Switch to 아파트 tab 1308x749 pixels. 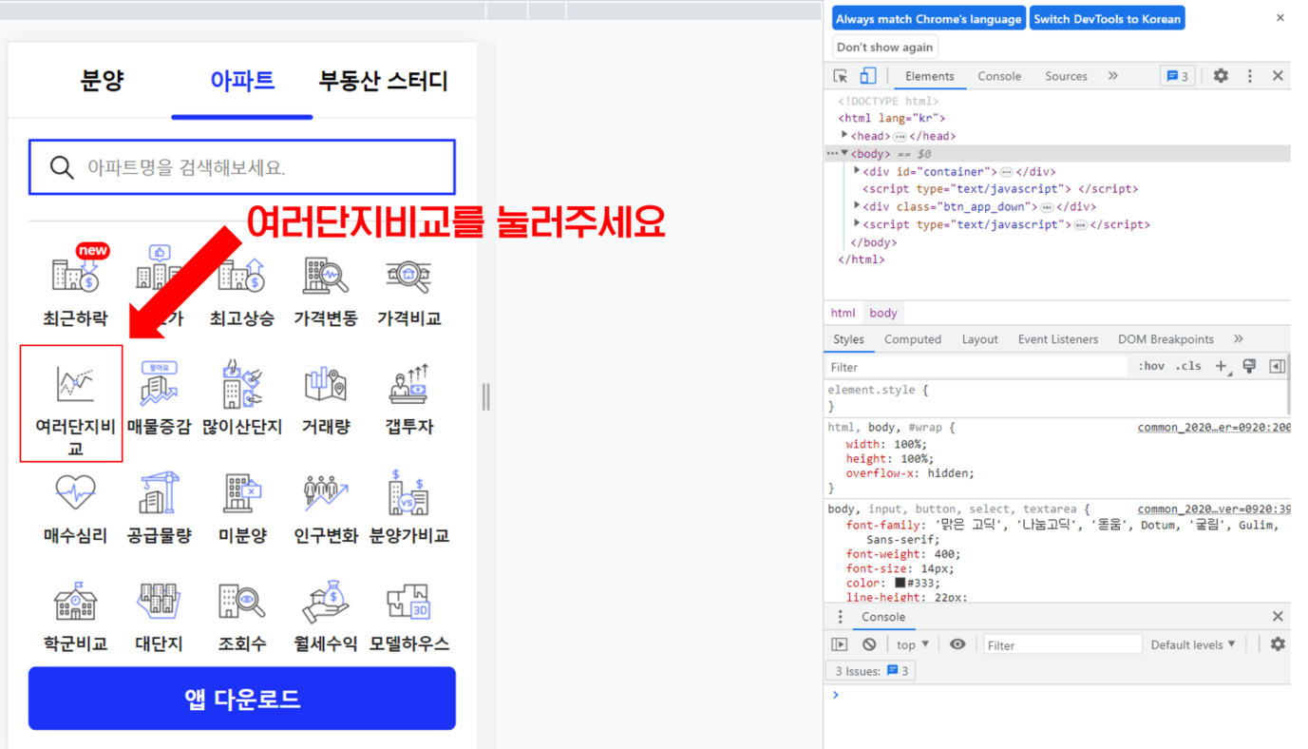click(x=242, y=81)
